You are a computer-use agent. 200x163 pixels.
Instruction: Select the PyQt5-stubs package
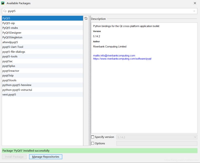coord(10,28)
